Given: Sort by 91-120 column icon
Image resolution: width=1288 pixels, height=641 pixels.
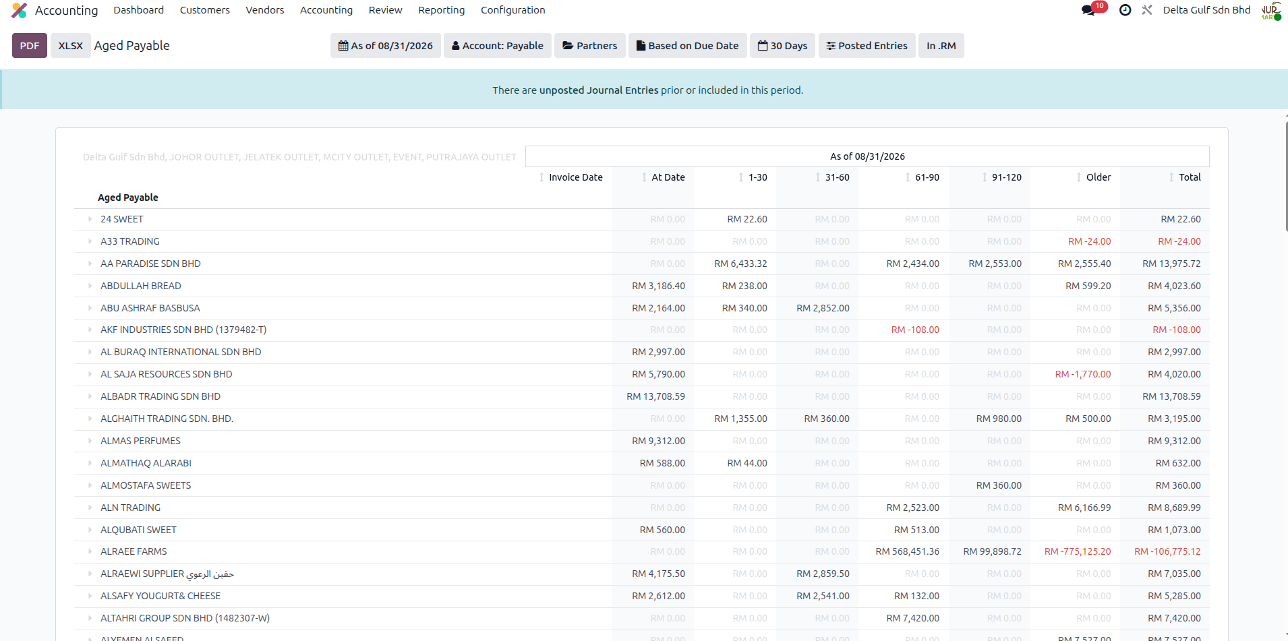Looking at the screenshot, I should tap(985, 177).
